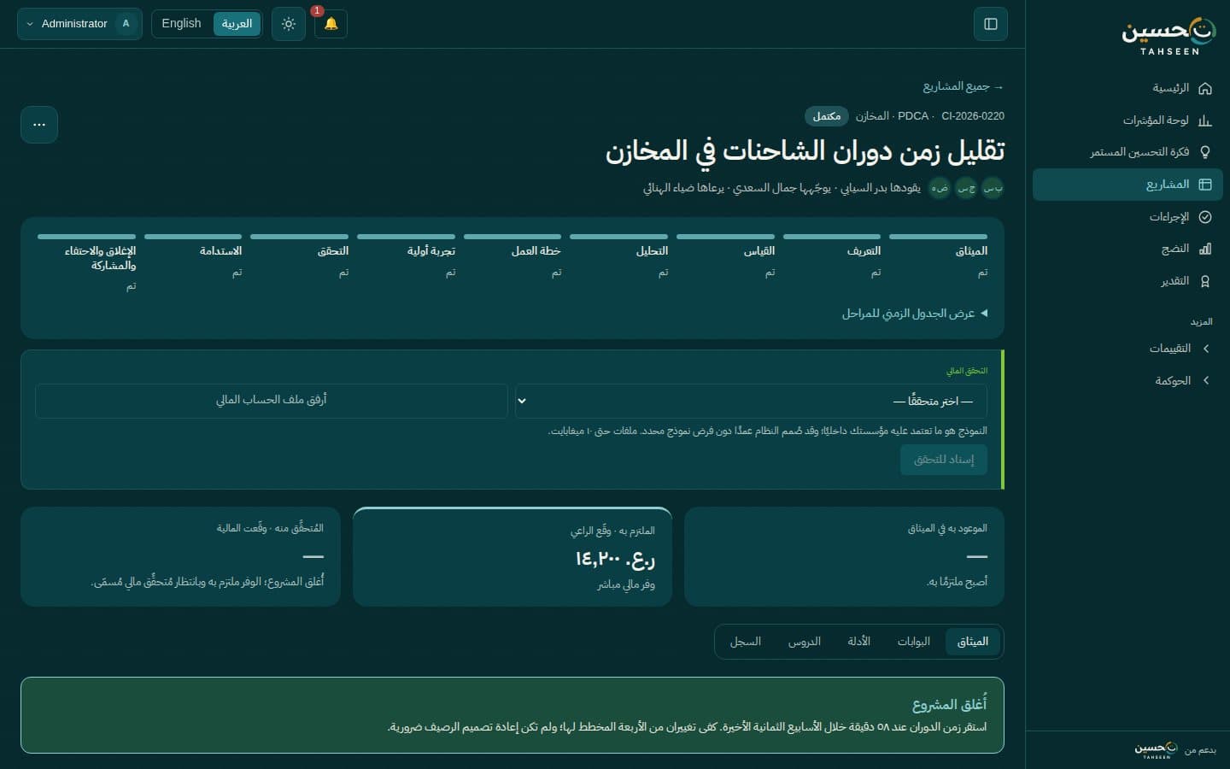Select المشاريع projects icon in sidebar
Viewport: 1230px width, 769px height.
point(1205,185)
